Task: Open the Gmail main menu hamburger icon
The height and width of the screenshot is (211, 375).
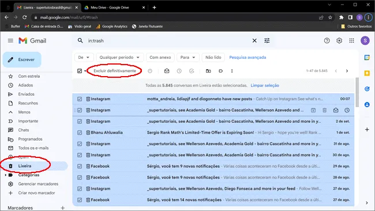Action: [10, 40]
